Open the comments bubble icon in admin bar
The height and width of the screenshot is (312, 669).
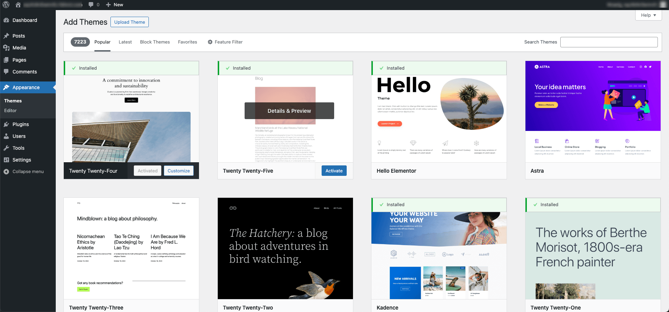pyautogui.click(x=91, y=5)
